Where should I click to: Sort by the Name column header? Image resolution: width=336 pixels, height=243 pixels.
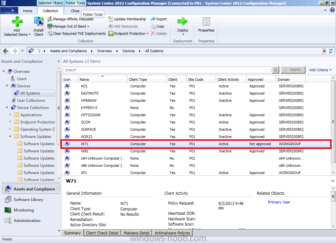102,79
